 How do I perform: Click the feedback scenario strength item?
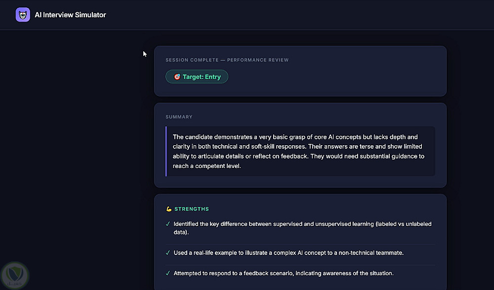coord(284,273)
